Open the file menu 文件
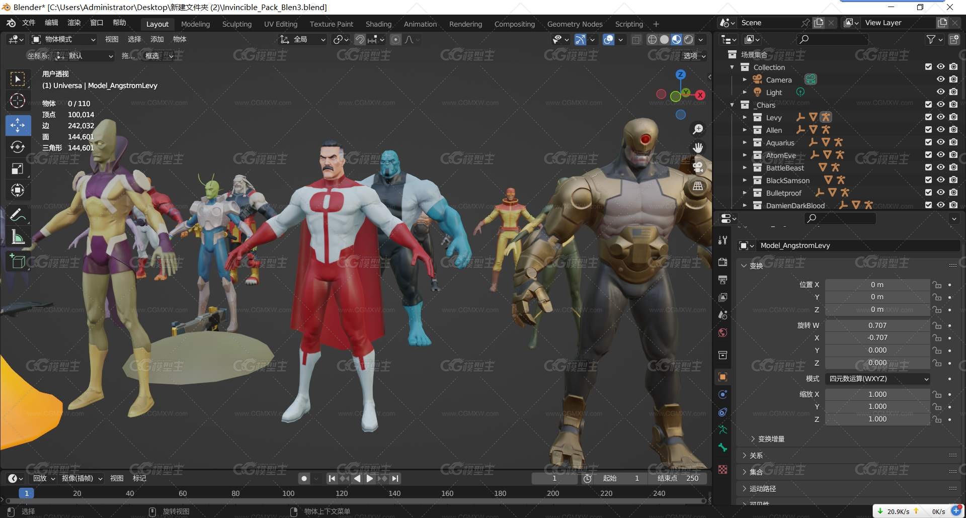This screenshot has height=518, width=966. [x=29, y=23]
